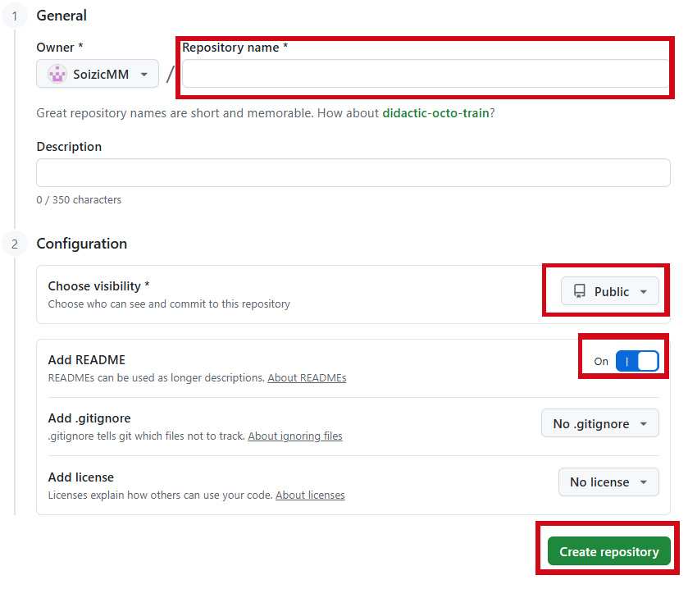
Task: Follow the About ignoring files link
Action: [x=295, y=436]
